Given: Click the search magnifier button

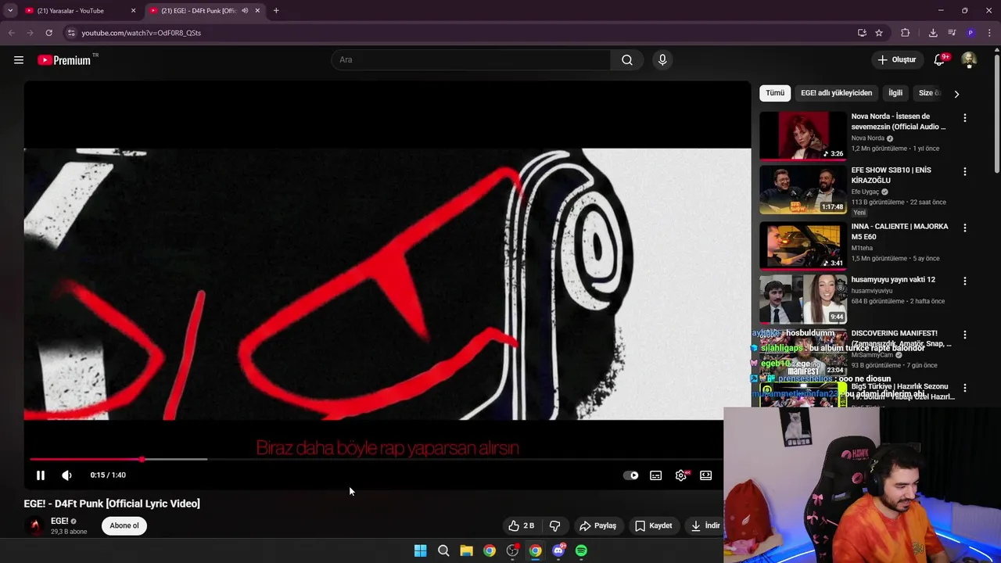Looking at the screenshot, I should point(627,60).
